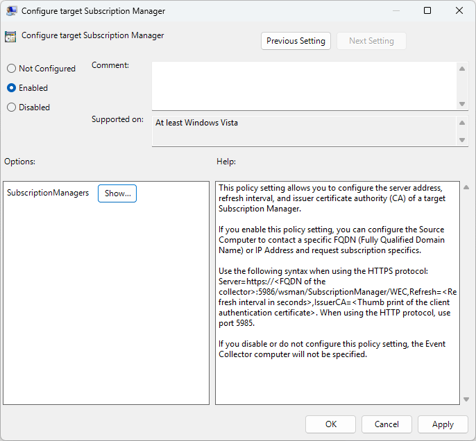Image resolution: width=476 pixels, height=441 pixels.
Task: Click the Help pane scroll up arrow
Action: [x=464, y=188]
